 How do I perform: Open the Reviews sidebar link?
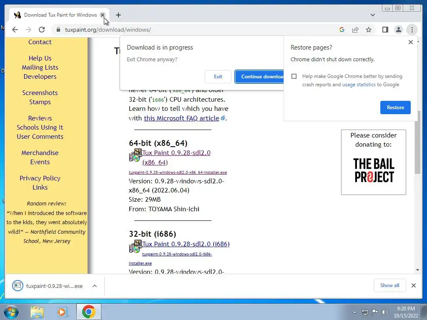click(x=40, y=118)
